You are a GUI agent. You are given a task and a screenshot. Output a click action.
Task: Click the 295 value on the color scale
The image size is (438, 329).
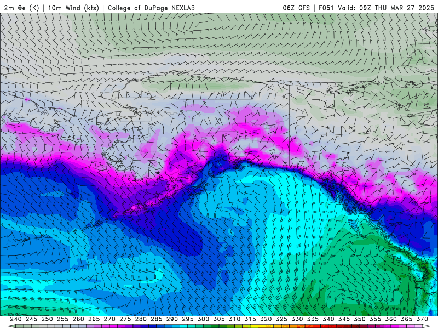(x=188, y=319)
